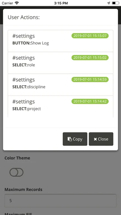Toggle the Color Theme switch
This screenshot has height=215, width=121.
point(16,172)
